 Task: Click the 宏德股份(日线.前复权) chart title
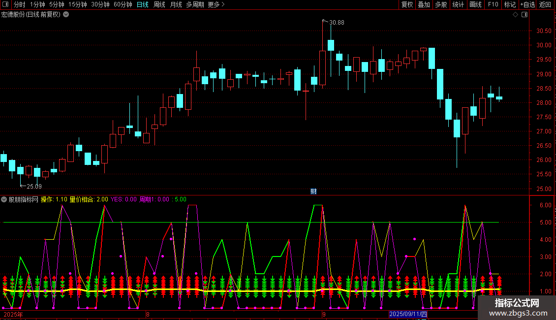point(31,15)
